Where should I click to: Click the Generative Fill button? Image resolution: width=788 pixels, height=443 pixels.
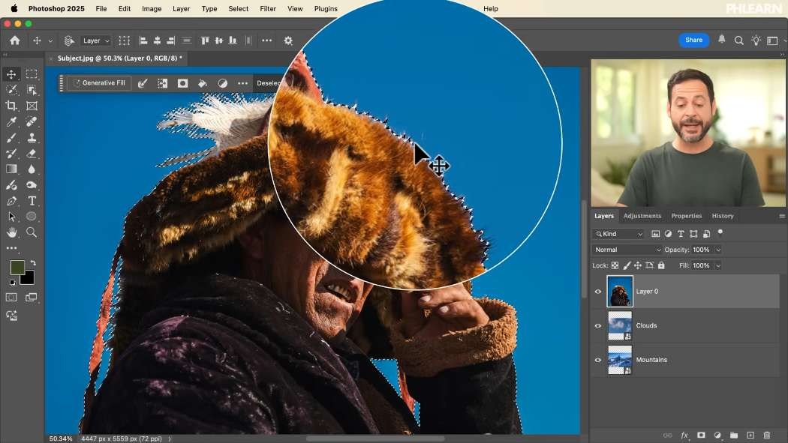coord(99,83)
